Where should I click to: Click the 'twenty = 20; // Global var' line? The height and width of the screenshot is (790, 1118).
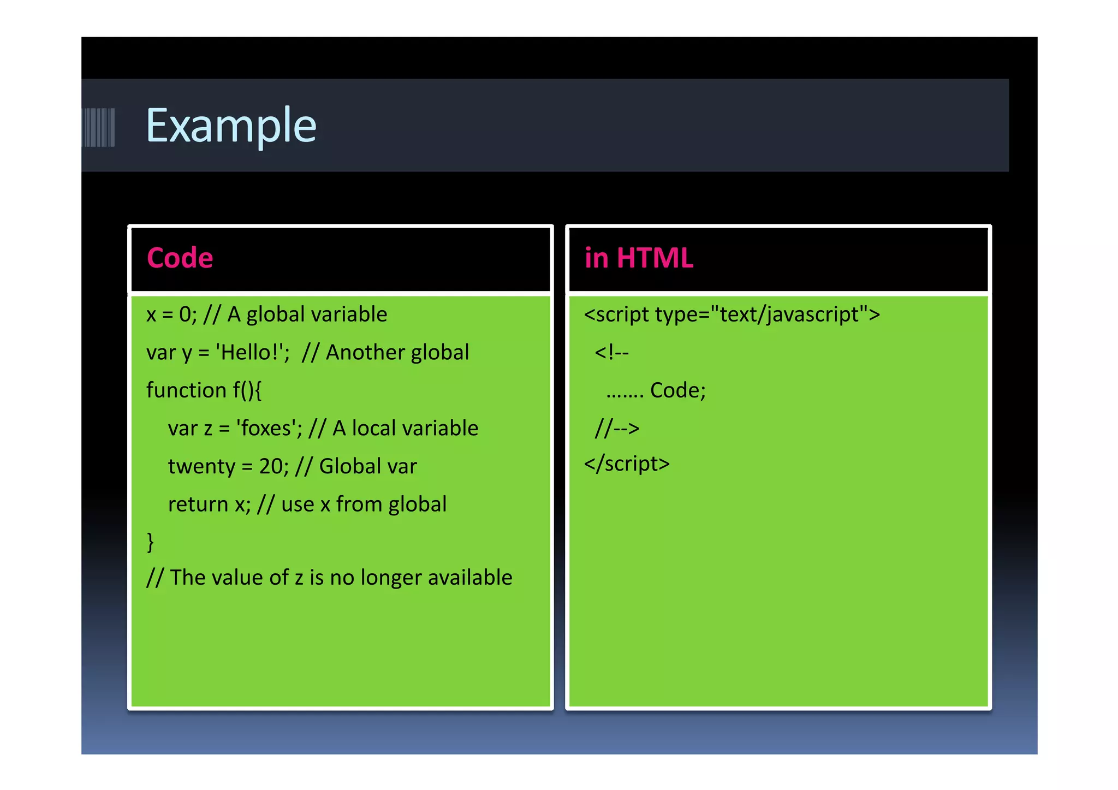(x=293, y=467)
